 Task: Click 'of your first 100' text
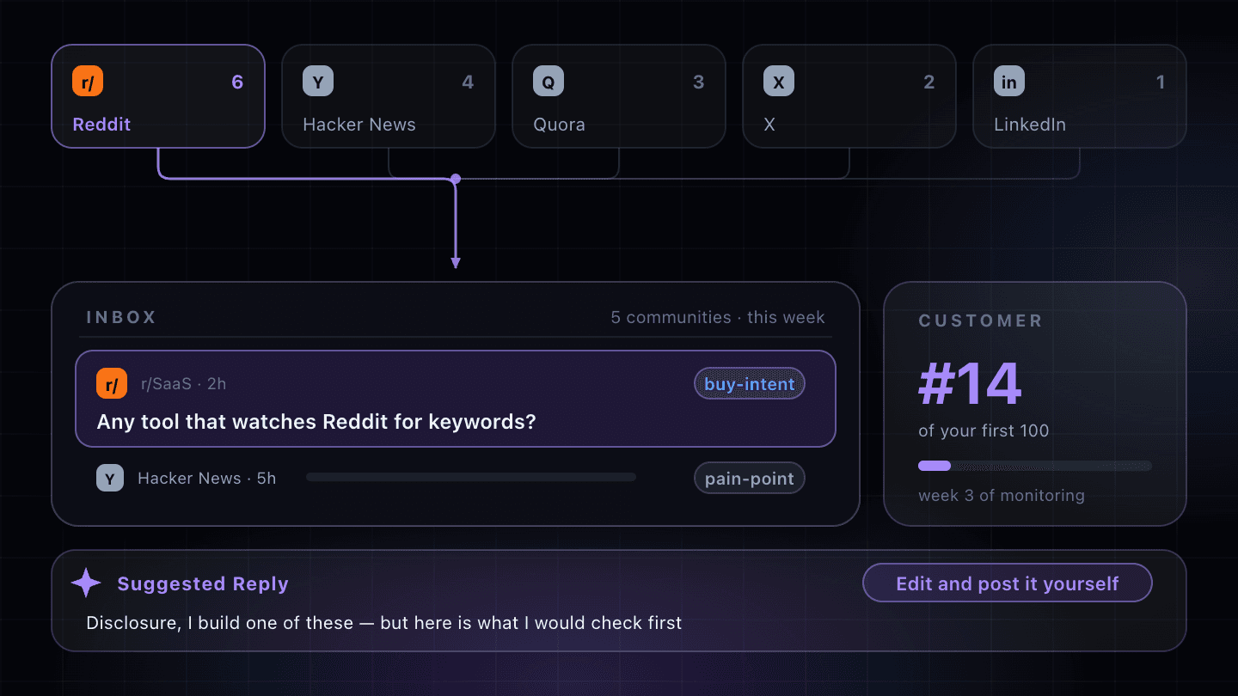[x=984, y=430]
